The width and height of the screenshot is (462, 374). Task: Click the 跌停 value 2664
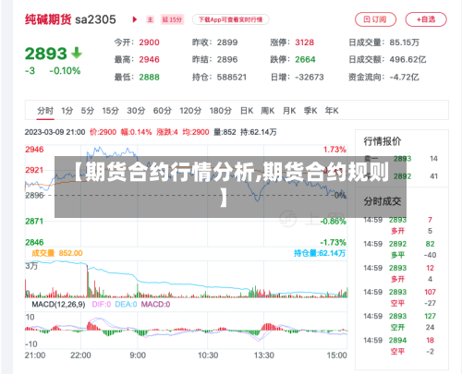click(305, 59)
